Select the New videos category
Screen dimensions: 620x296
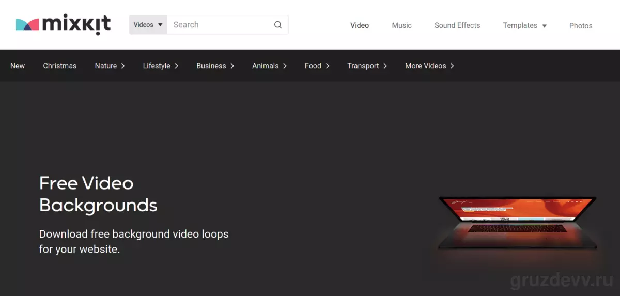(x=18, y=66)
